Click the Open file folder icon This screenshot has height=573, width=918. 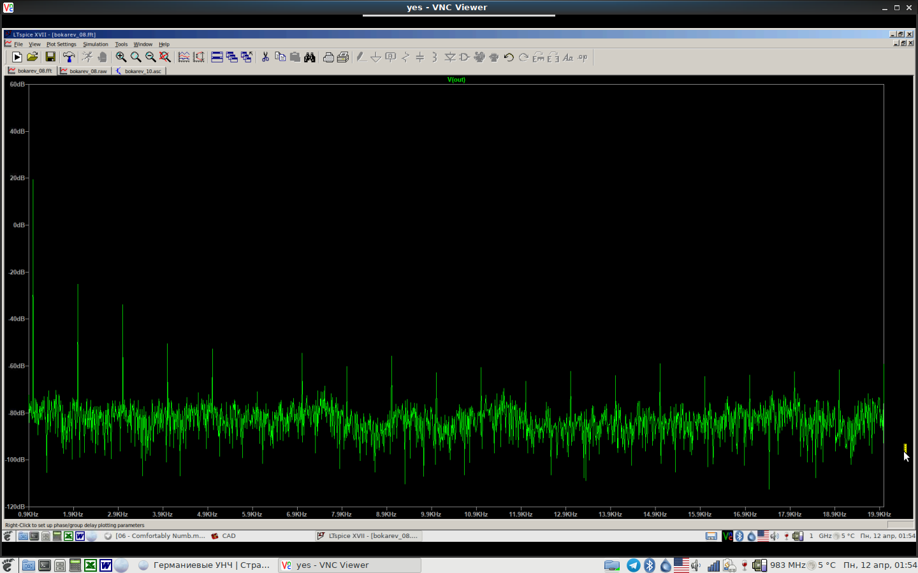pyautogui.click(x=33, y=57)
